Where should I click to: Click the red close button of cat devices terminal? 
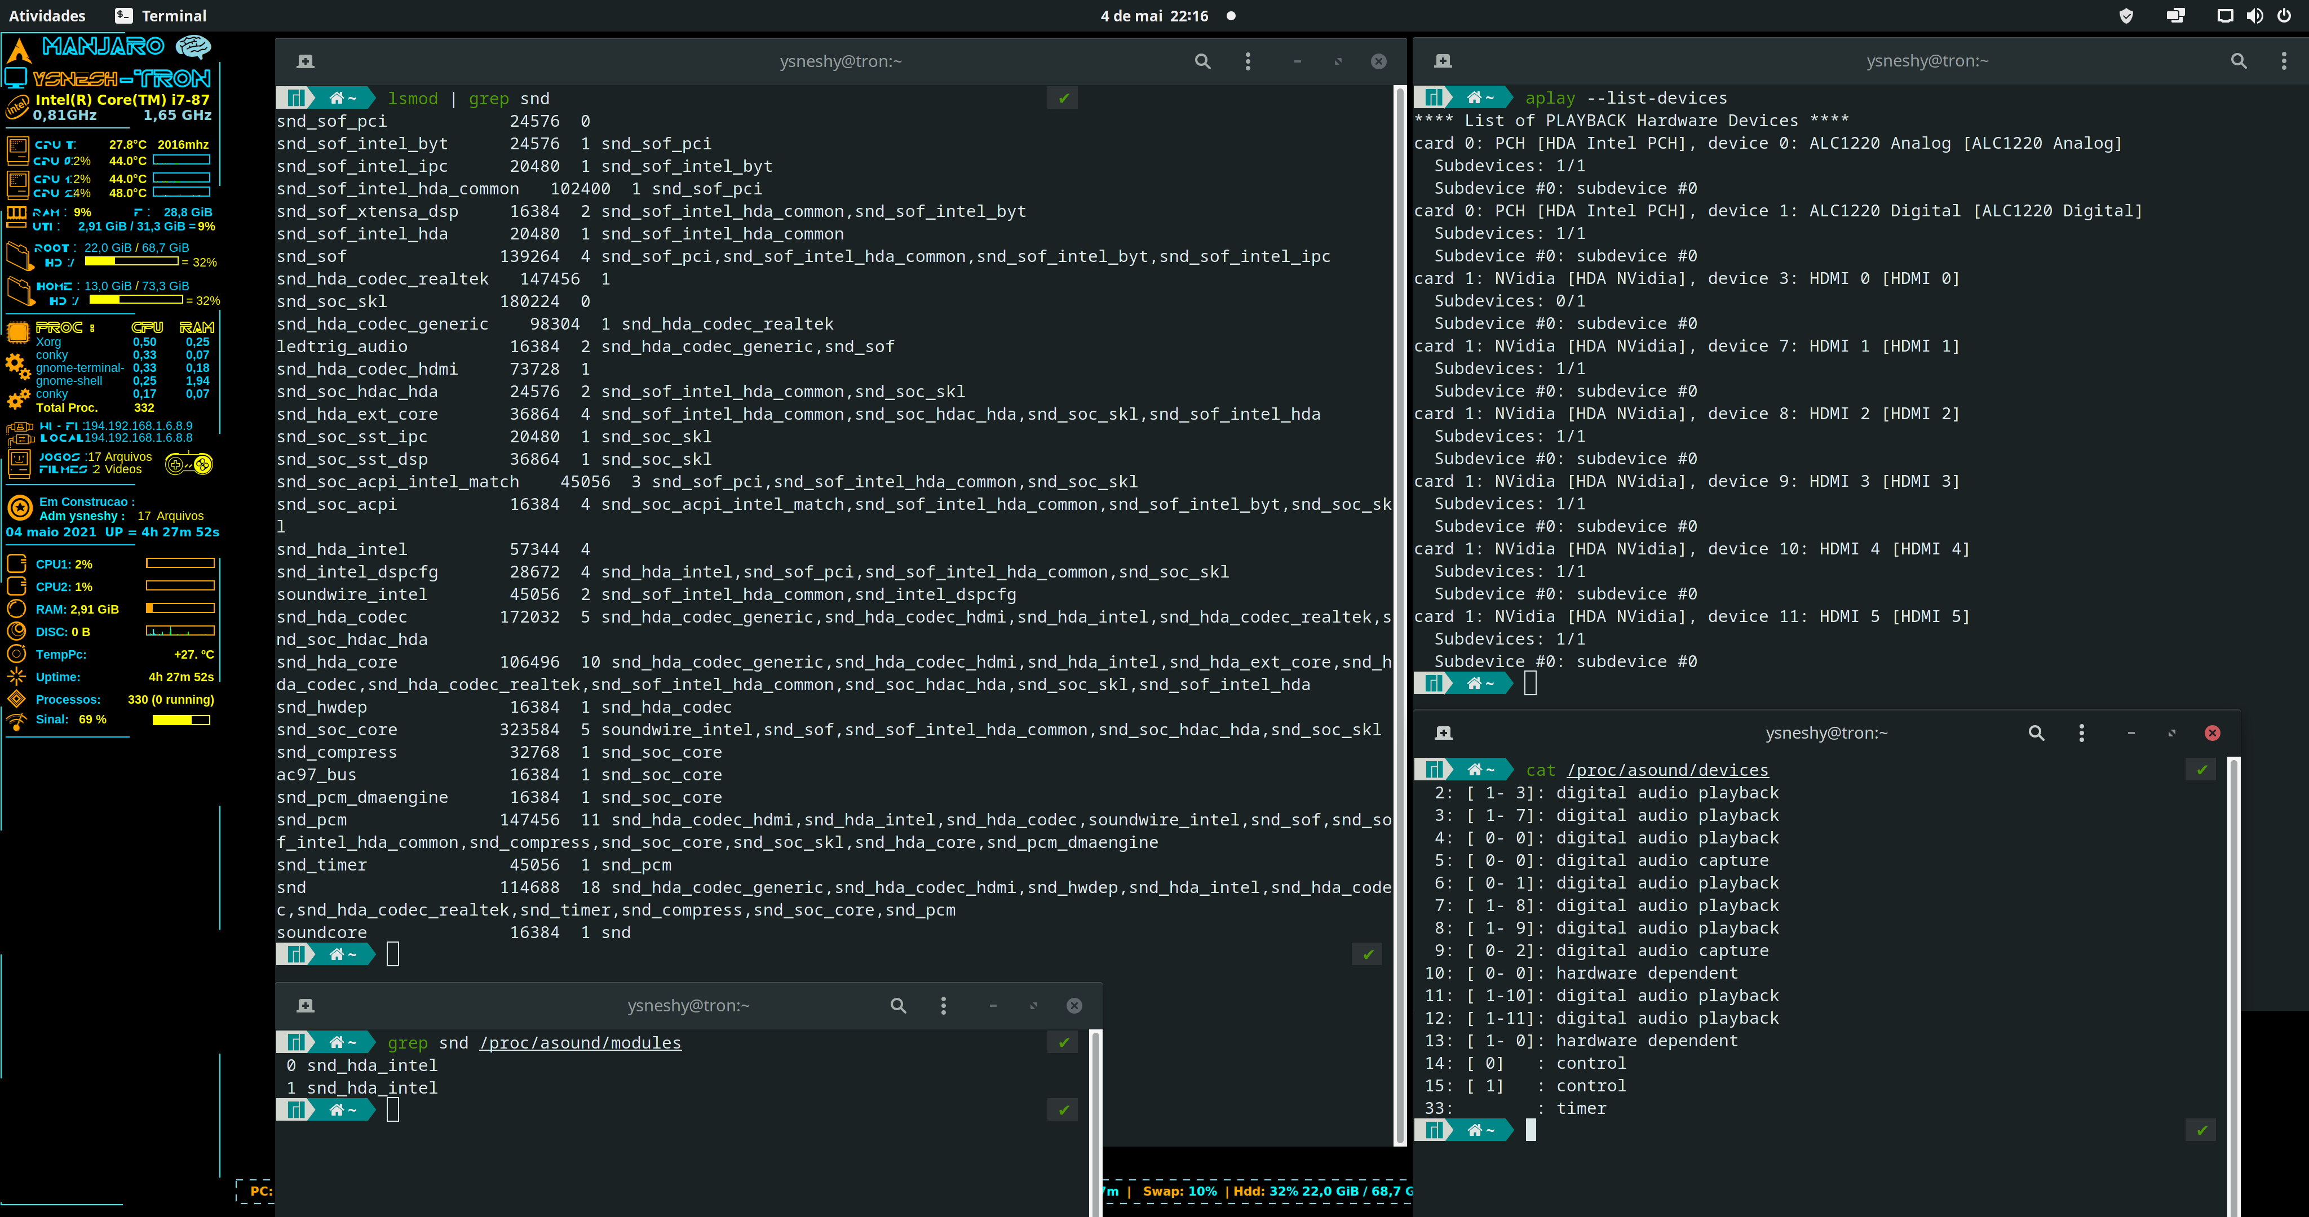[2212, 733]
